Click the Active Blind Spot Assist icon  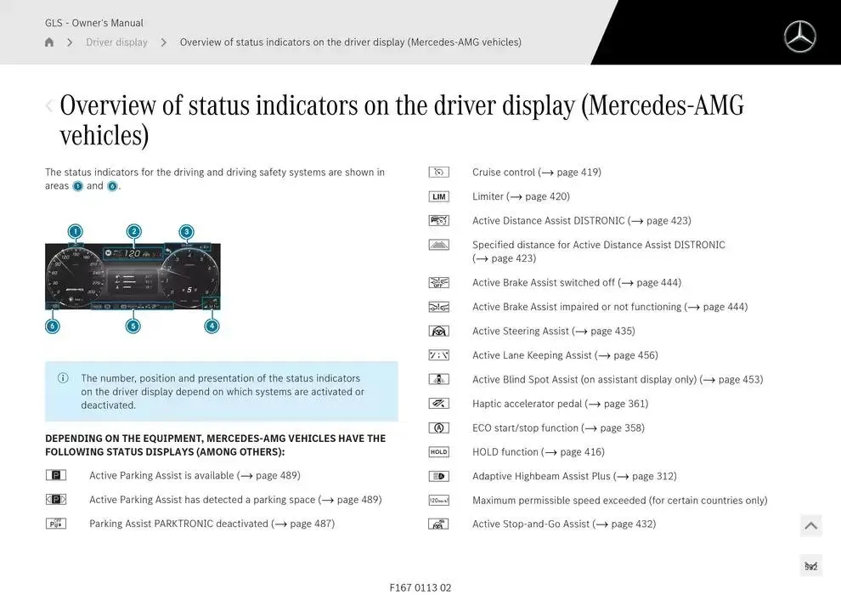[438, 379]
